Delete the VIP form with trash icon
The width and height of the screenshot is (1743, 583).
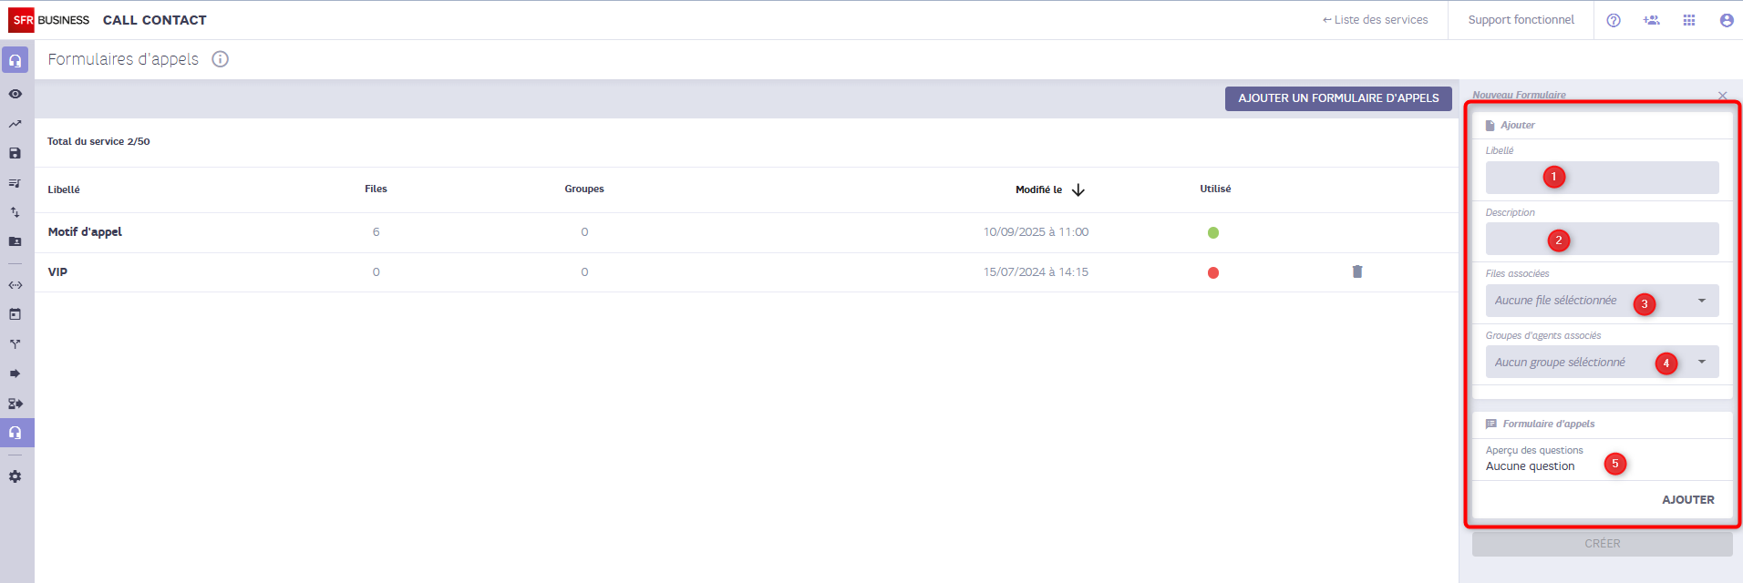coord(1356,271)
